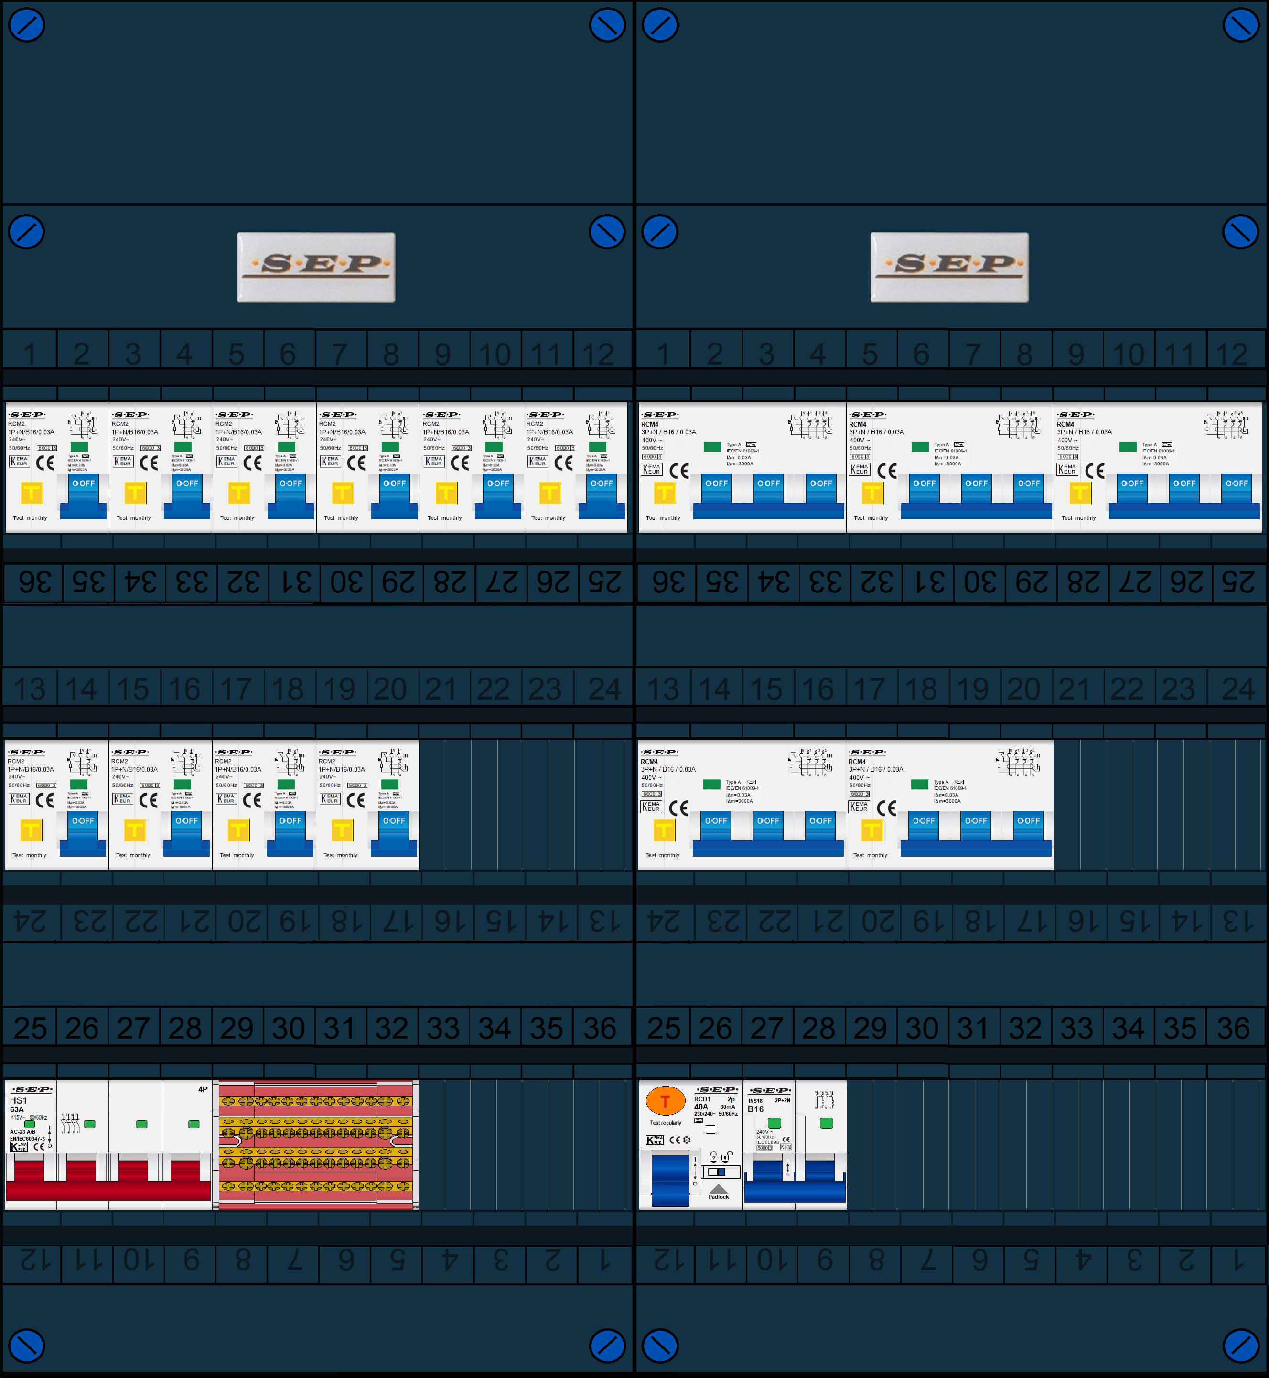The height and width of the screenshot is (1378, 1269).
Task: Click upright slot number 30 in right panel strip
Action: [922, 1029]
